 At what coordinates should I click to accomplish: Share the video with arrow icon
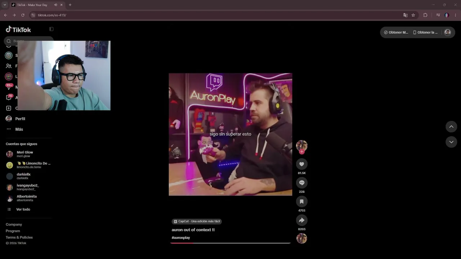pos(302,220)
